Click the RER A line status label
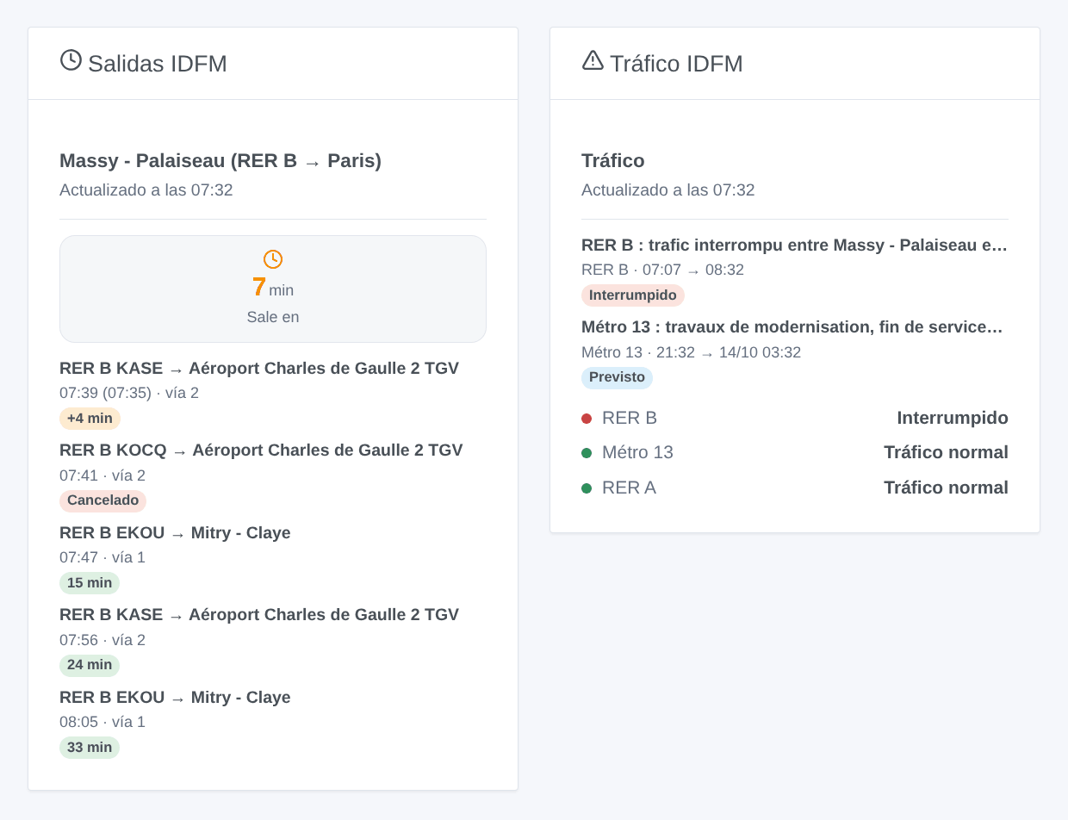 coord(629,488)
